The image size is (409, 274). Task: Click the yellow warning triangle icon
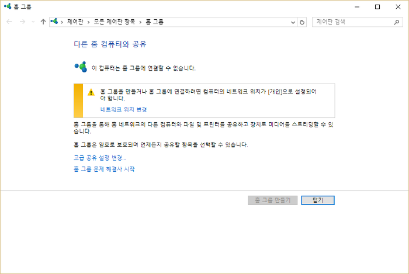[x=91, y=92]
